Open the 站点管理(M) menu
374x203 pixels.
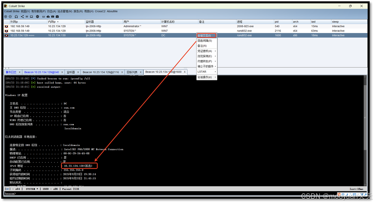pyautogui.click(x=65, y=11)
